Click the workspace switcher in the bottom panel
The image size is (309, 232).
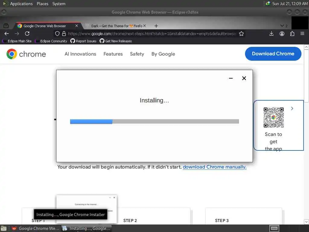click(x=274, y=228)
